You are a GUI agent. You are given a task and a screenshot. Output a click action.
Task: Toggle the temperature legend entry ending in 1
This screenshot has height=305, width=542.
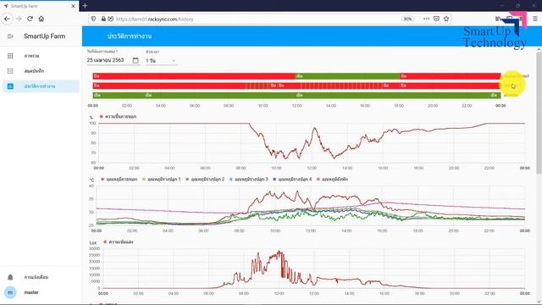click(x=162, y=179)
